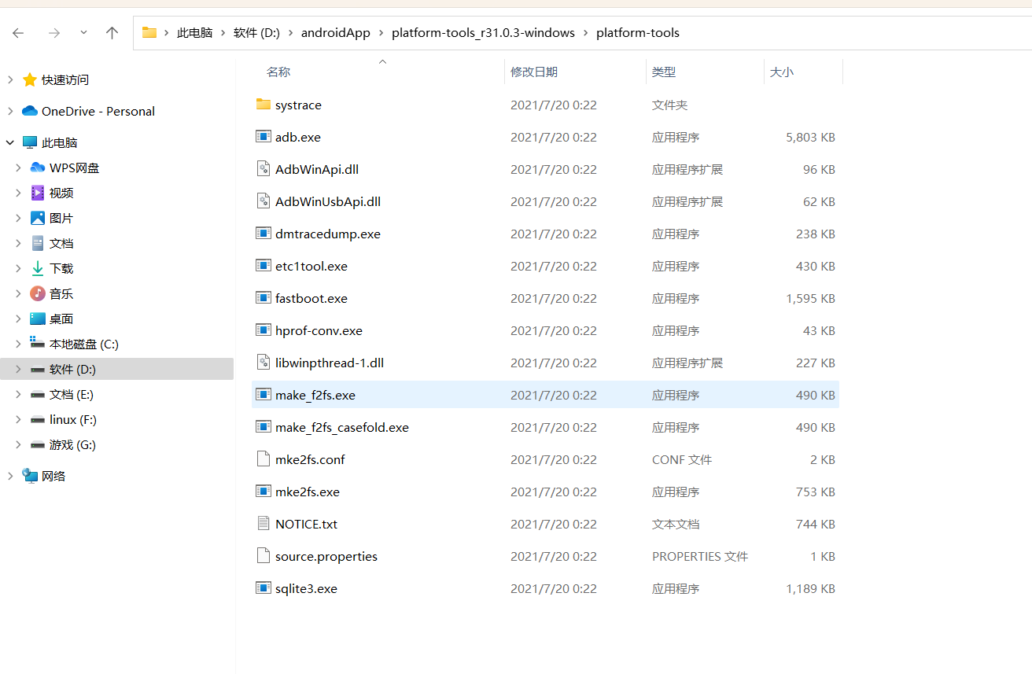Image resolution: width=1032 pixels, height=674 pixels.
Task: Expand OneDrive - Personal tree node
Action: 10,111
